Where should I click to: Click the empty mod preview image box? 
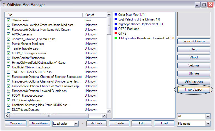click(194, 24)
